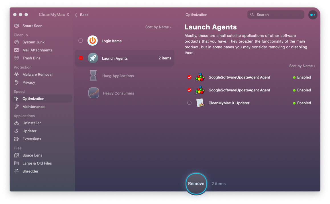Click the Login Items power icon
Screen dimensions: 330x204
click(93, 41)
